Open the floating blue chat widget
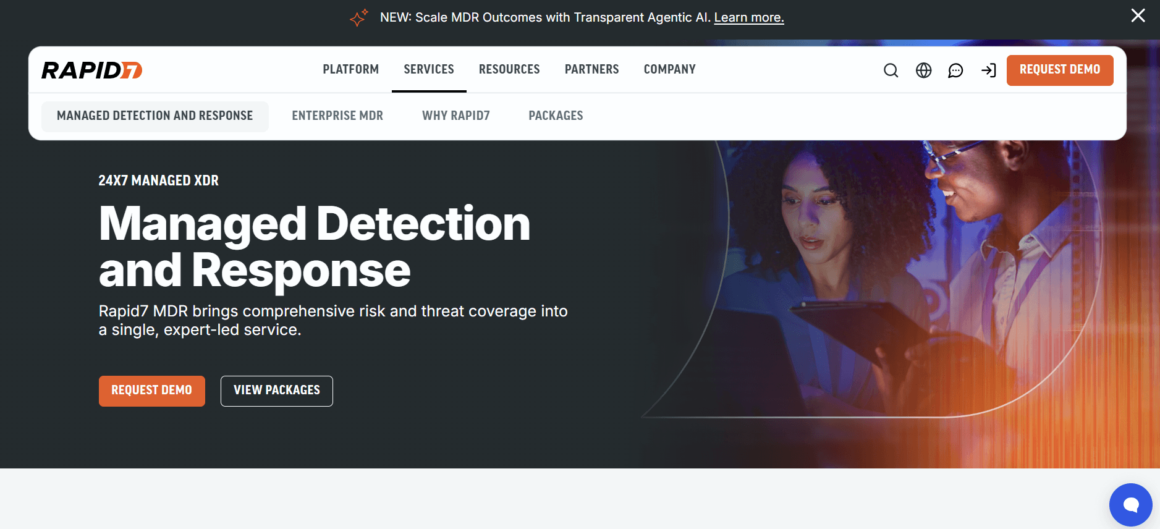 [1130, 505]
